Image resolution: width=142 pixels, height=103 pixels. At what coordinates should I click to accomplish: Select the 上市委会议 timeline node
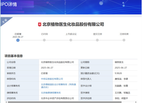point(71,40)
